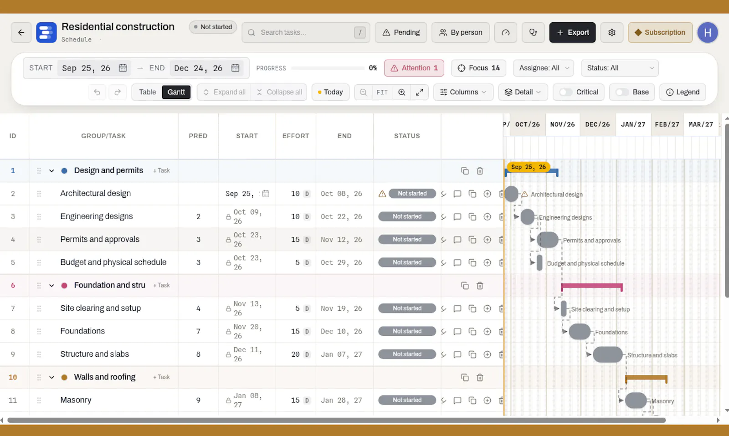Click the Attention 1 filter

point(414,68)
